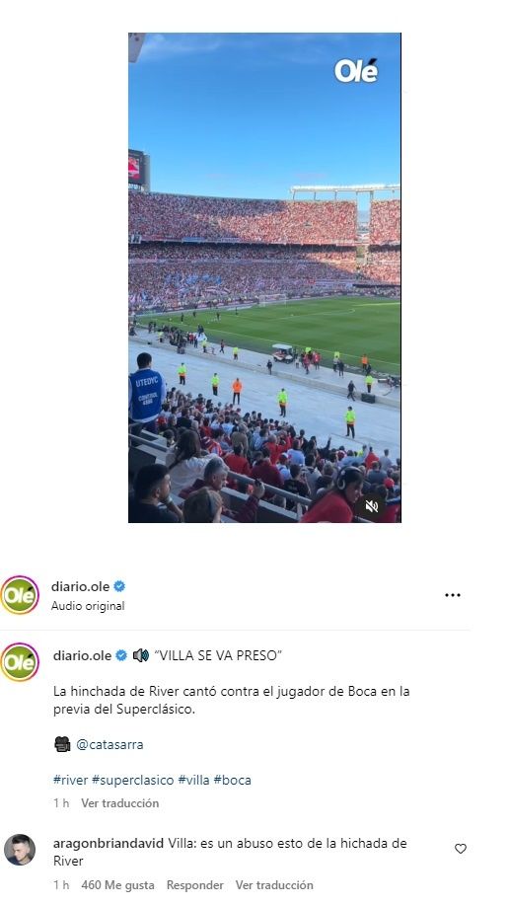Click the Olé avatar next to the caption
Screen dimensions: 509x906
point(20,662)
